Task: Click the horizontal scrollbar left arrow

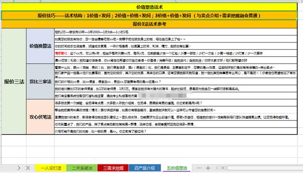Action: pyautogui.click(x=223, y=168)
